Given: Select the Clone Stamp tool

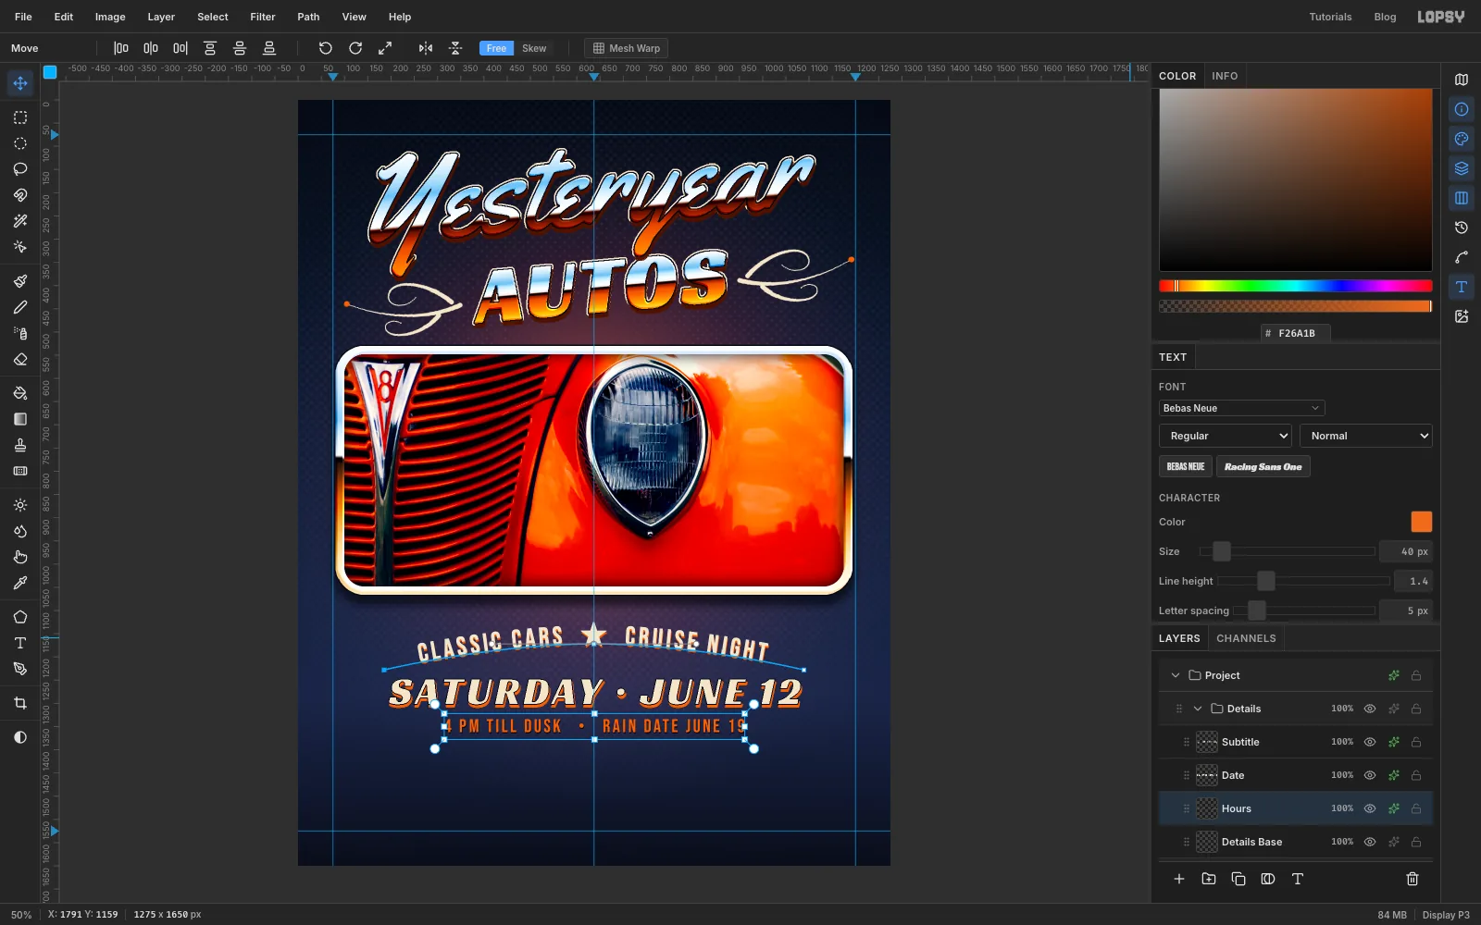Looking at the screenshot, I should tap(20, 445).
